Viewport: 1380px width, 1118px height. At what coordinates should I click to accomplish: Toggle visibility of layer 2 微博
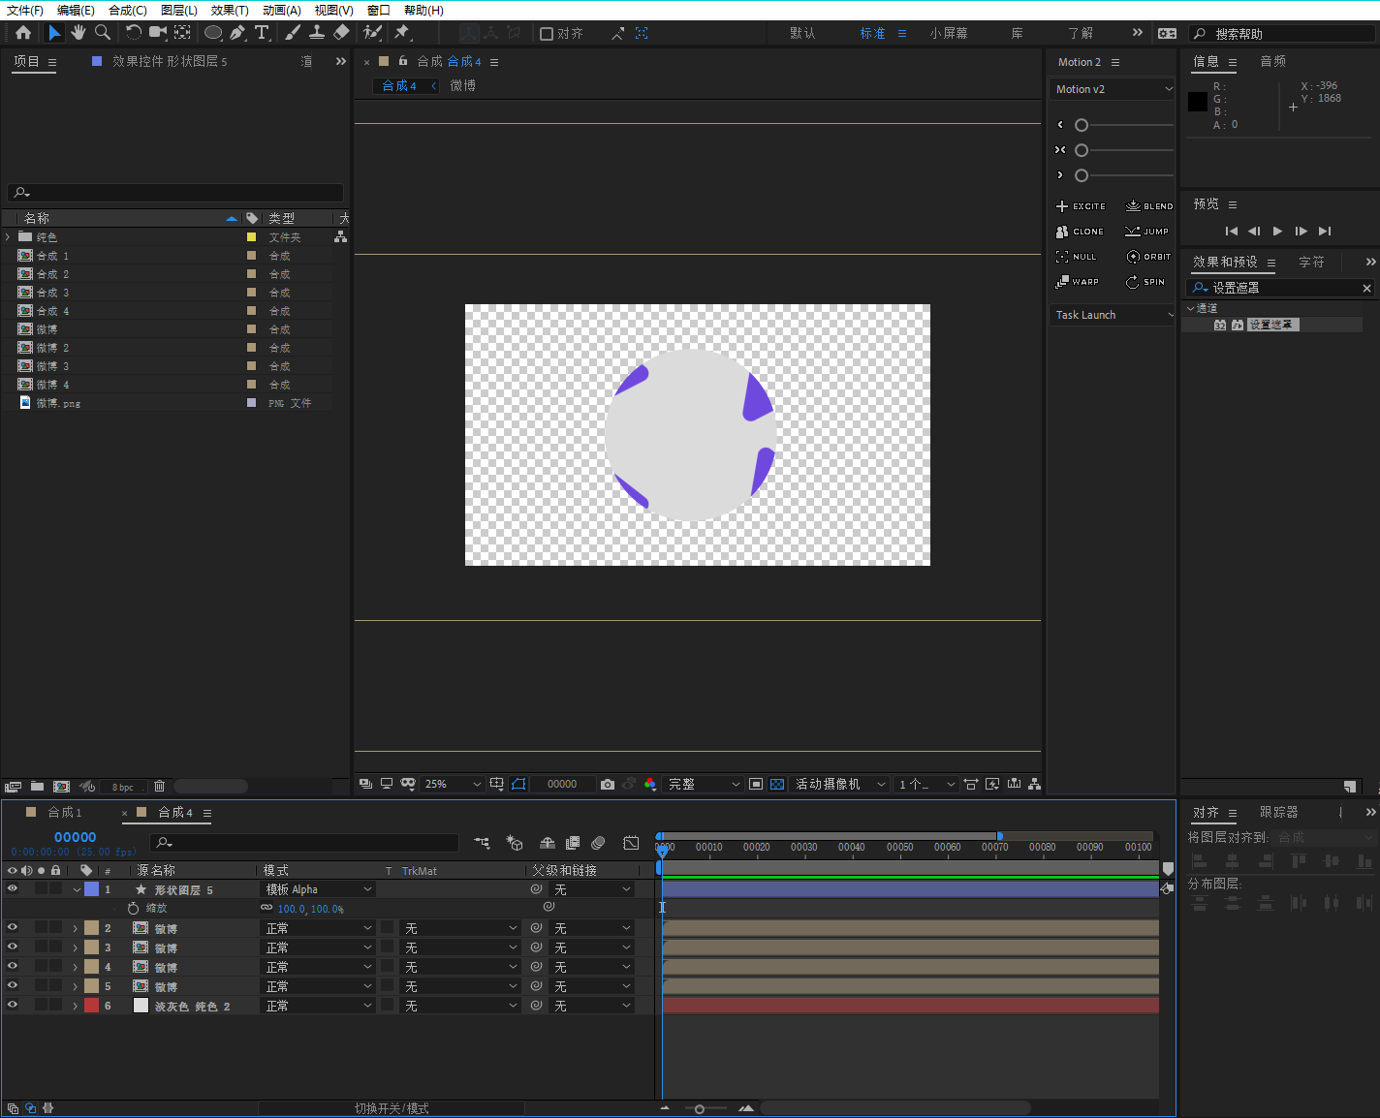point(13,927)
